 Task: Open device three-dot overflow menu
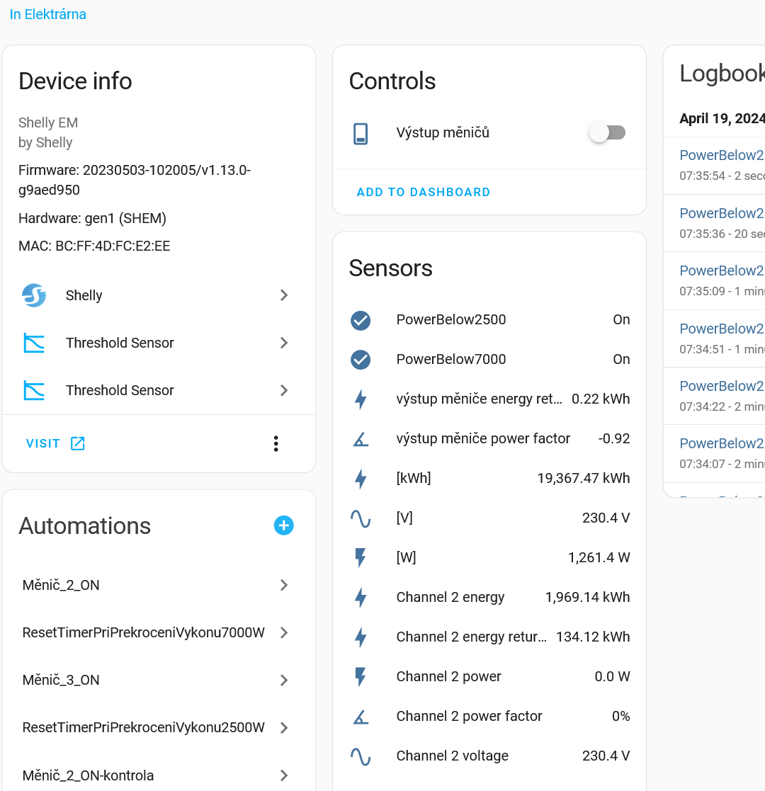point(276,443)
